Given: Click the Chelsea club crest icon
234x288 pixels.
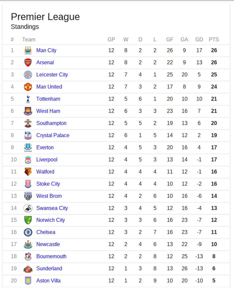Looking at the screenshot, I should (28, 232).
